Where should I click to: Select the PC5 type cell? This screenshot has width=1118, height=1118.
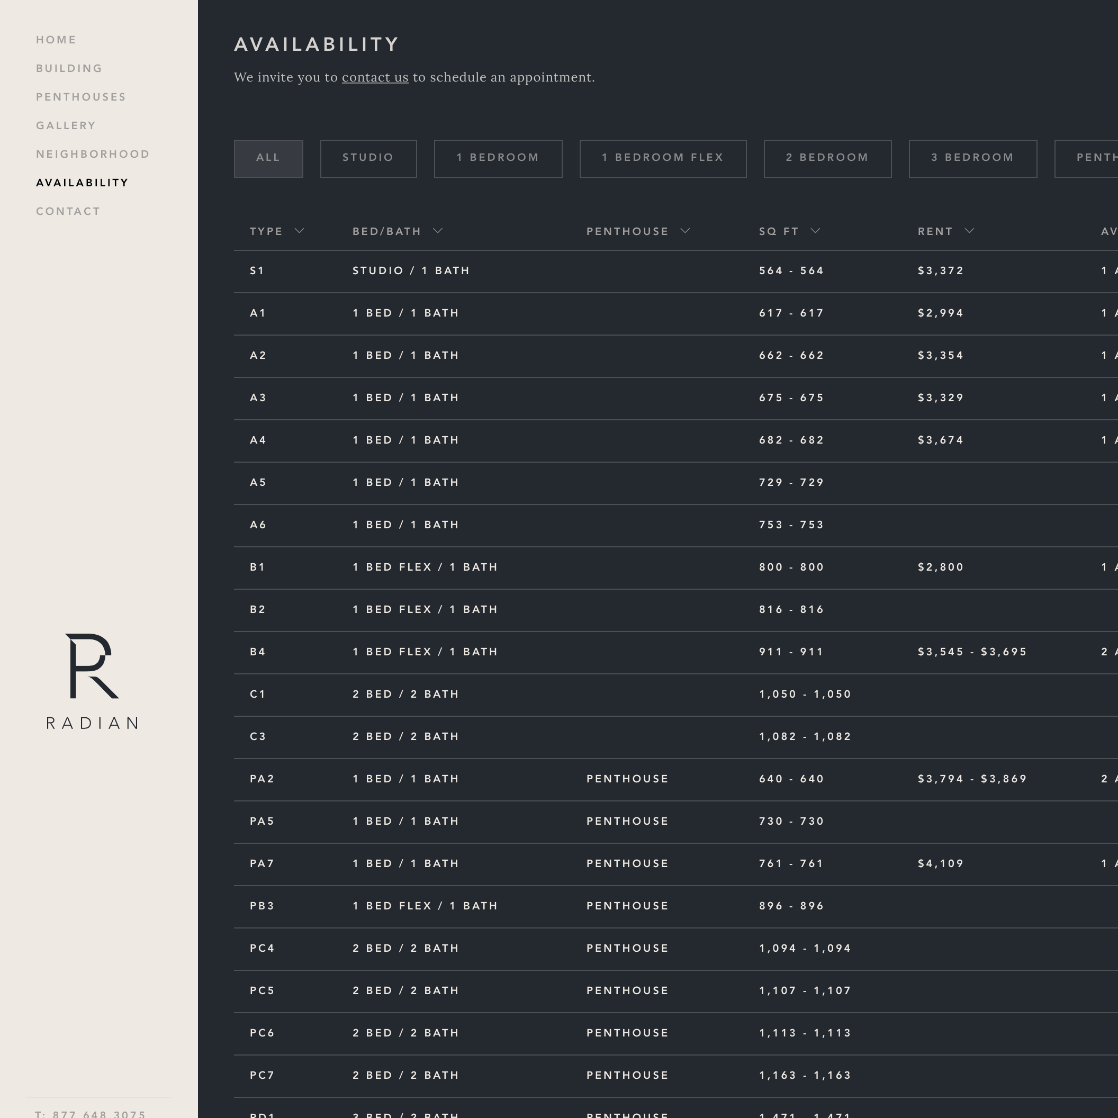(262, 991)
